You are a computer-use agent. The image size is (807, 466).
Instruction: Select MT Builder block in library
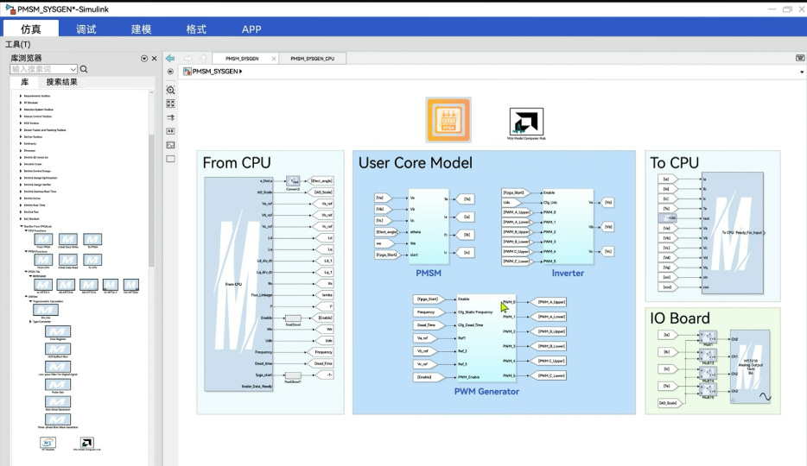tap(48, 443)
